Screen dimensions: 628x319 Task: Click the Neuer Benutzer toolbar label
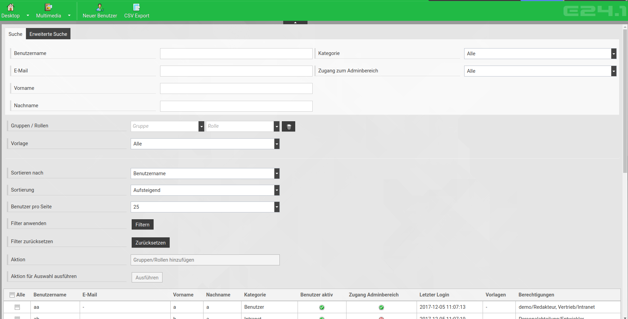(100, 16)
